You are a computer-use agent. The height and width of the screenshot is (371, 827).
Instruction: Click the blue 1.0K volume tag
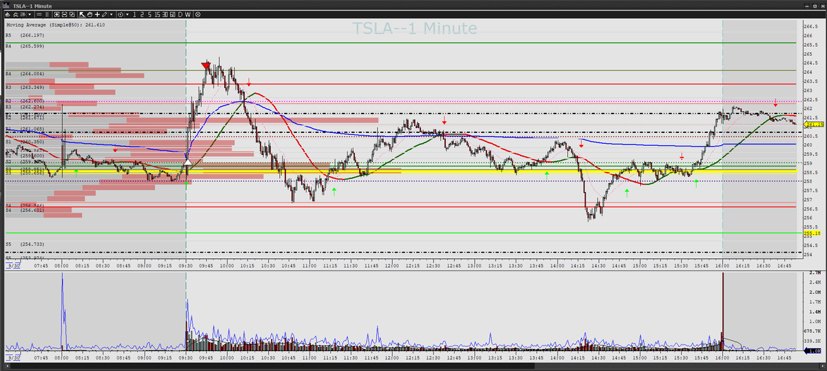(813, 350)
